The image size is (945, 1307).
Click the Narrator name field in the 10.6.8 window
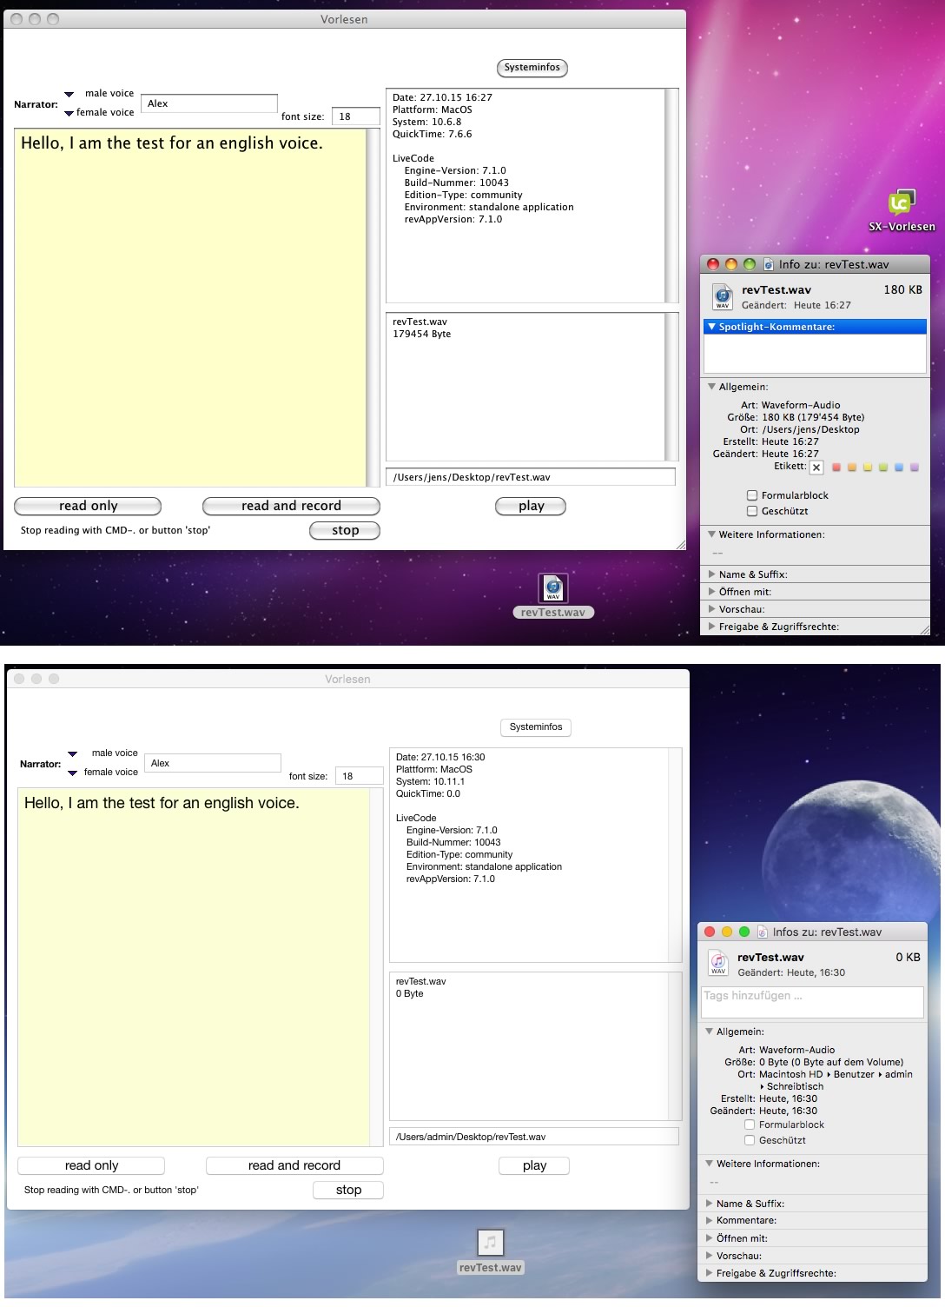(209, 103)
